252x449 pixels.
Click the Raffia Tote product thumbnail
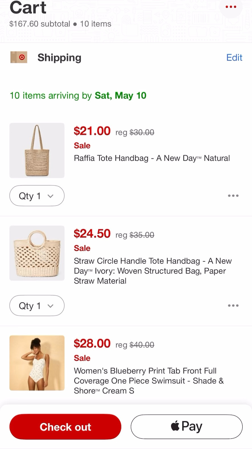[x=37, y=150]
